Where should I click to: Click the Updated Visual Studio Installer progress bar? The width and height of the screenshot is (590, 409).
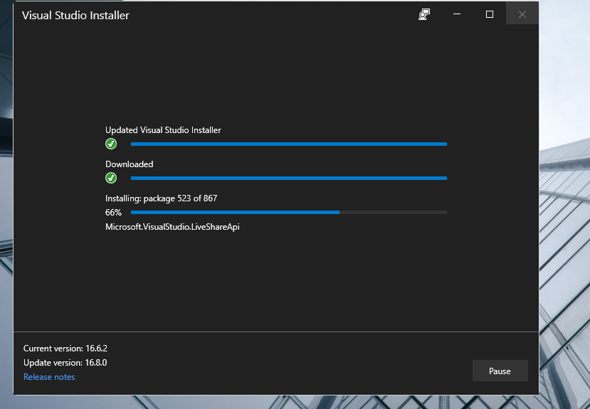pyautogui.click(x=289, y=144)
